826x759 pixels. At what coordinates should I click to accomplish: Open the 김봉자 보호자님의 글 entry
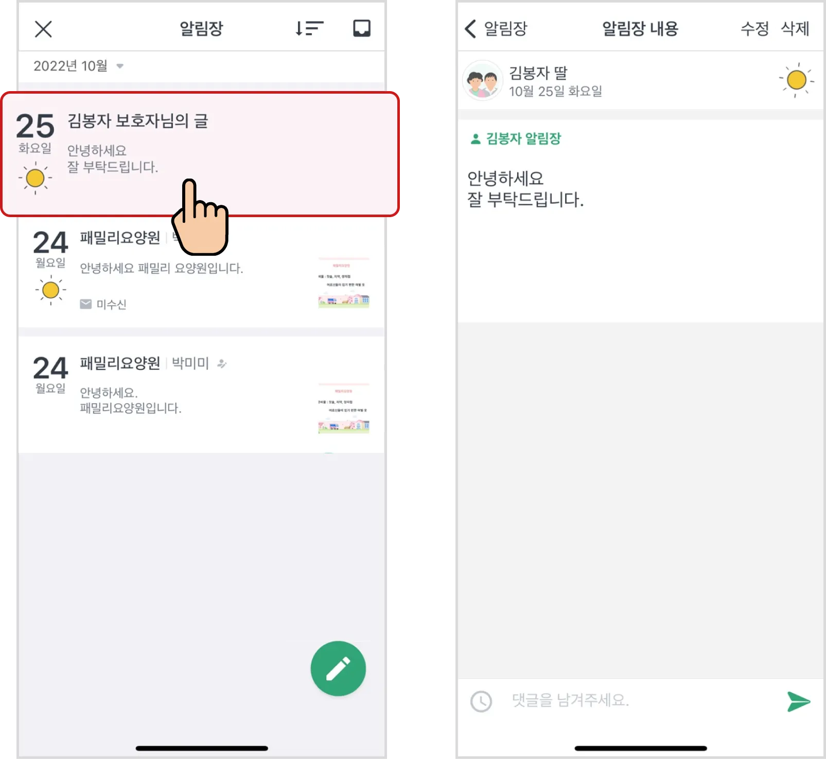coord(200,154)
